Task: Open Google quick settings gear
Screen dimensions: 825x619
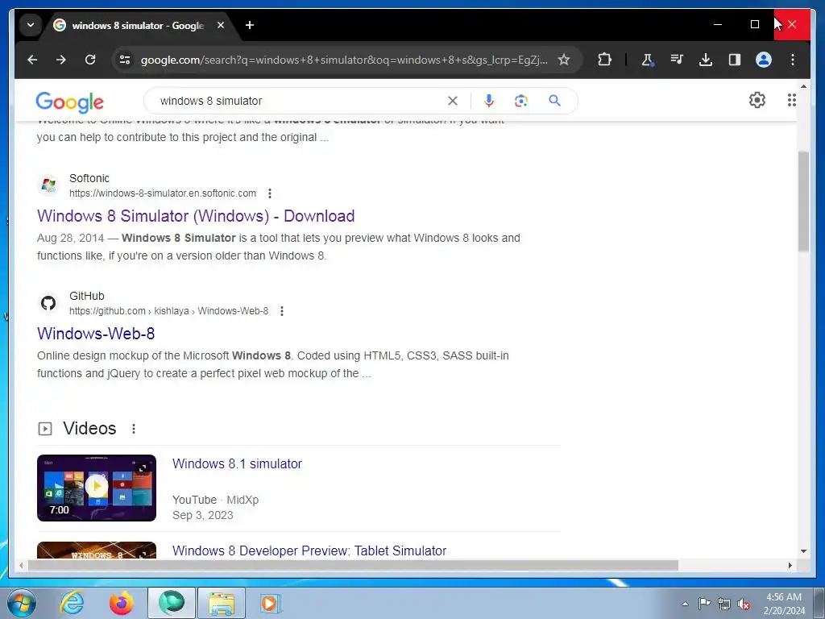Action: pyautogui.click(x=757, y=100)
